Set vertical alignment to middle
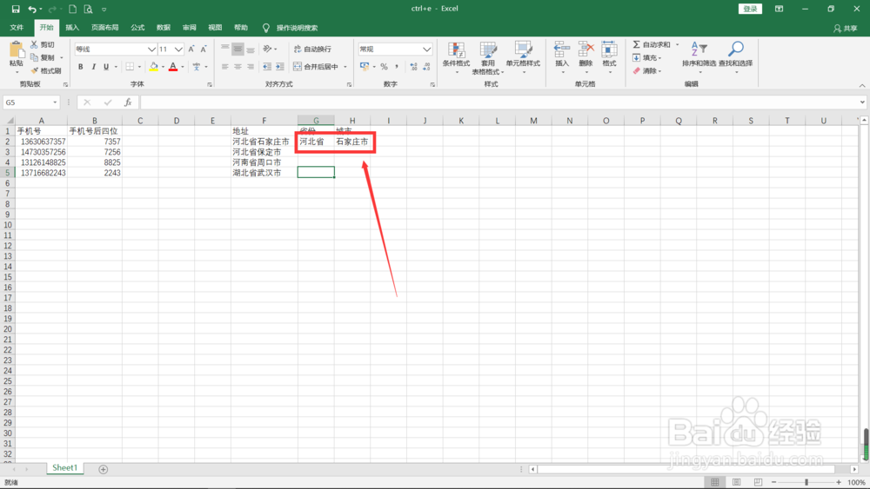The height and width of the screenshot is (489, 870). (238, 50)
